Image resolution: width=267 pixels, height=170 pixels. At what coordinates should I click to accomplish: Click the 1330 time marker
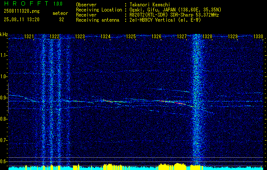click(258, 36)
